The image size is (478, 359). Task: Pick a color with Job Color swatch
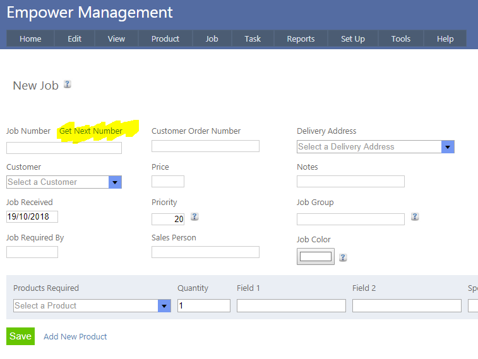(x=316, y=256)
